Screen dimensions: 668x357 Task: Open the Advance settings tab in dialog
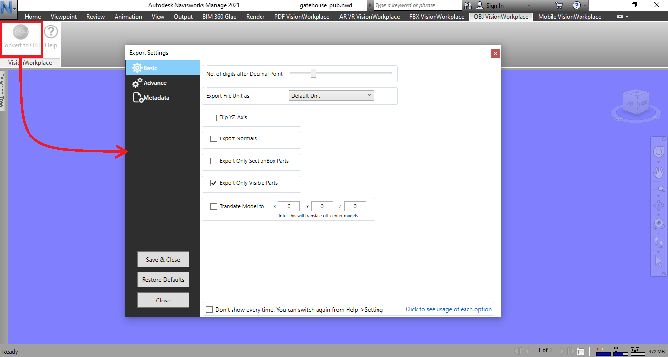click(163, 83)
